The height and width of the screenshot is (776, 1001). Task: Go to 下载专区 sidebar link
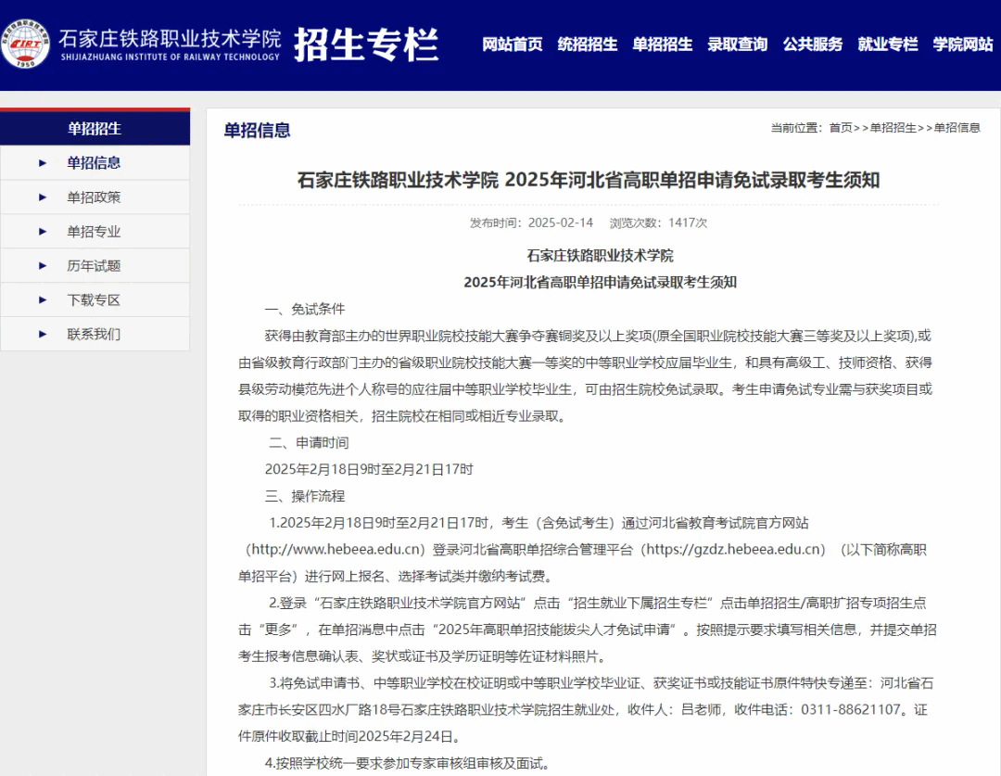click(x=94, y=300)
